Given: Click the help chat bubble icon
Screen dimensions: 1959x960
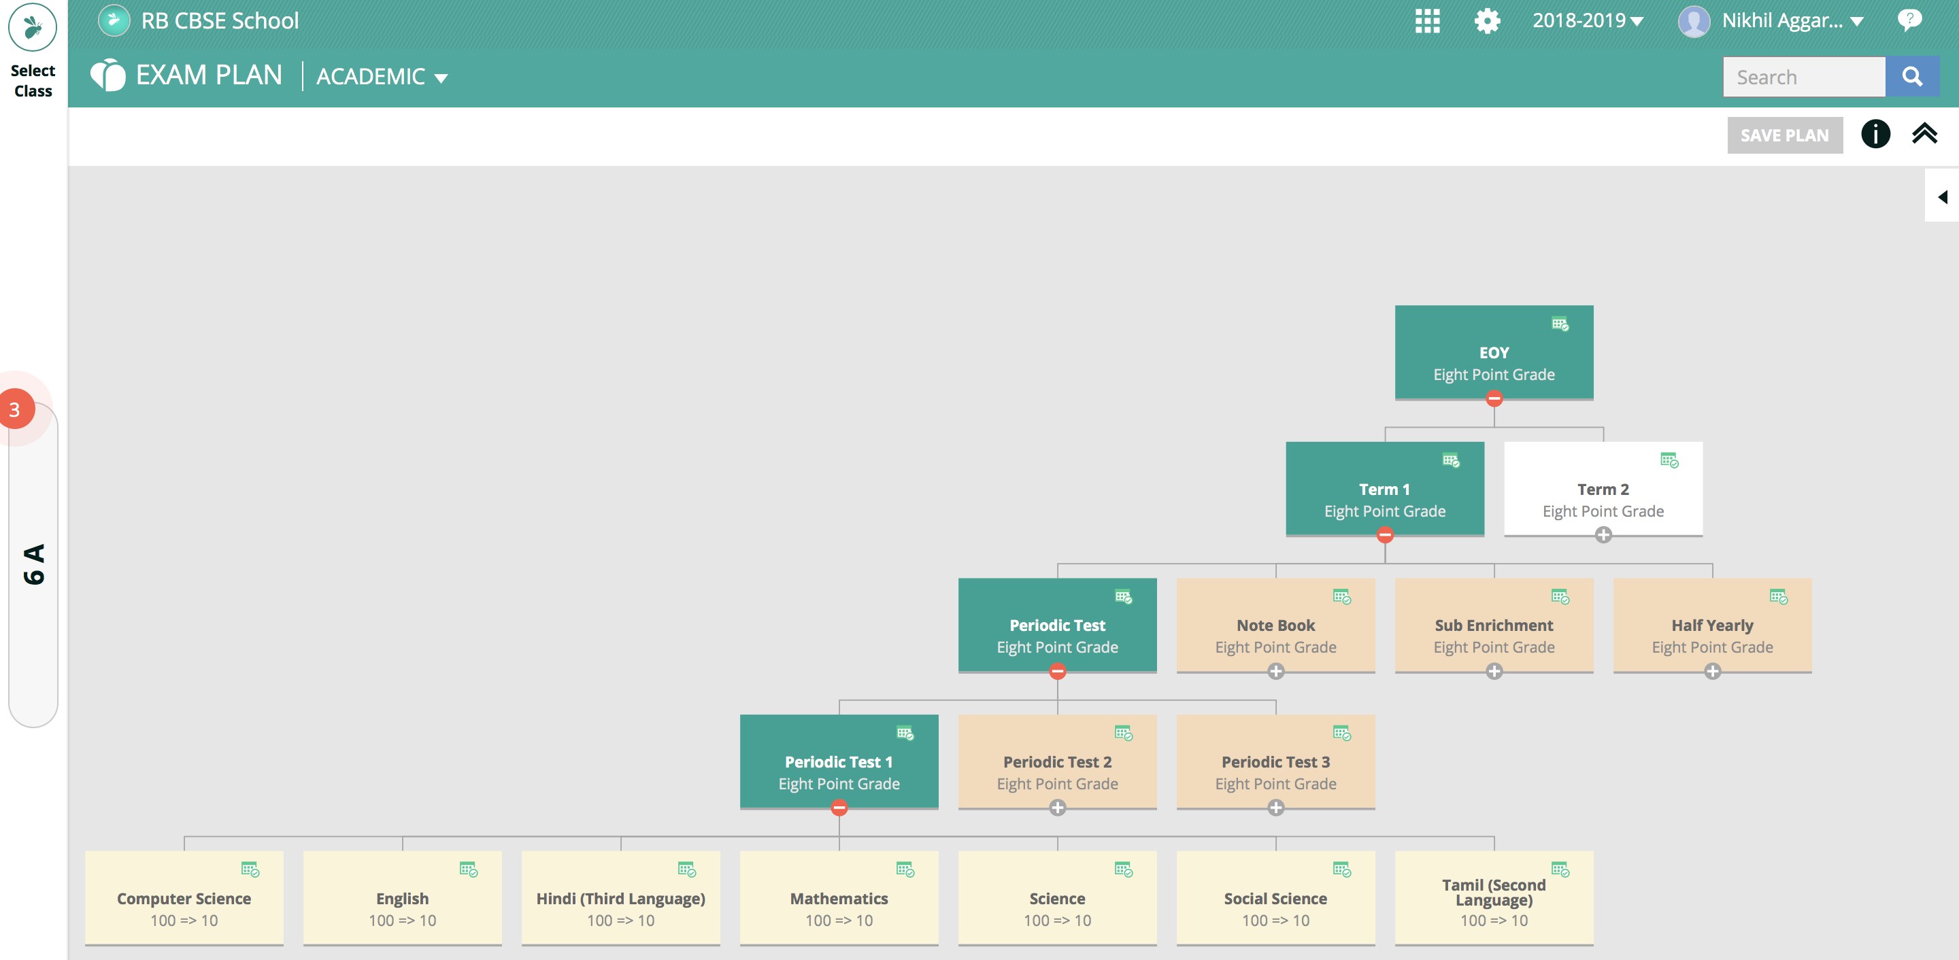Looking at the screenshot, I should (x=1909, y=20).
